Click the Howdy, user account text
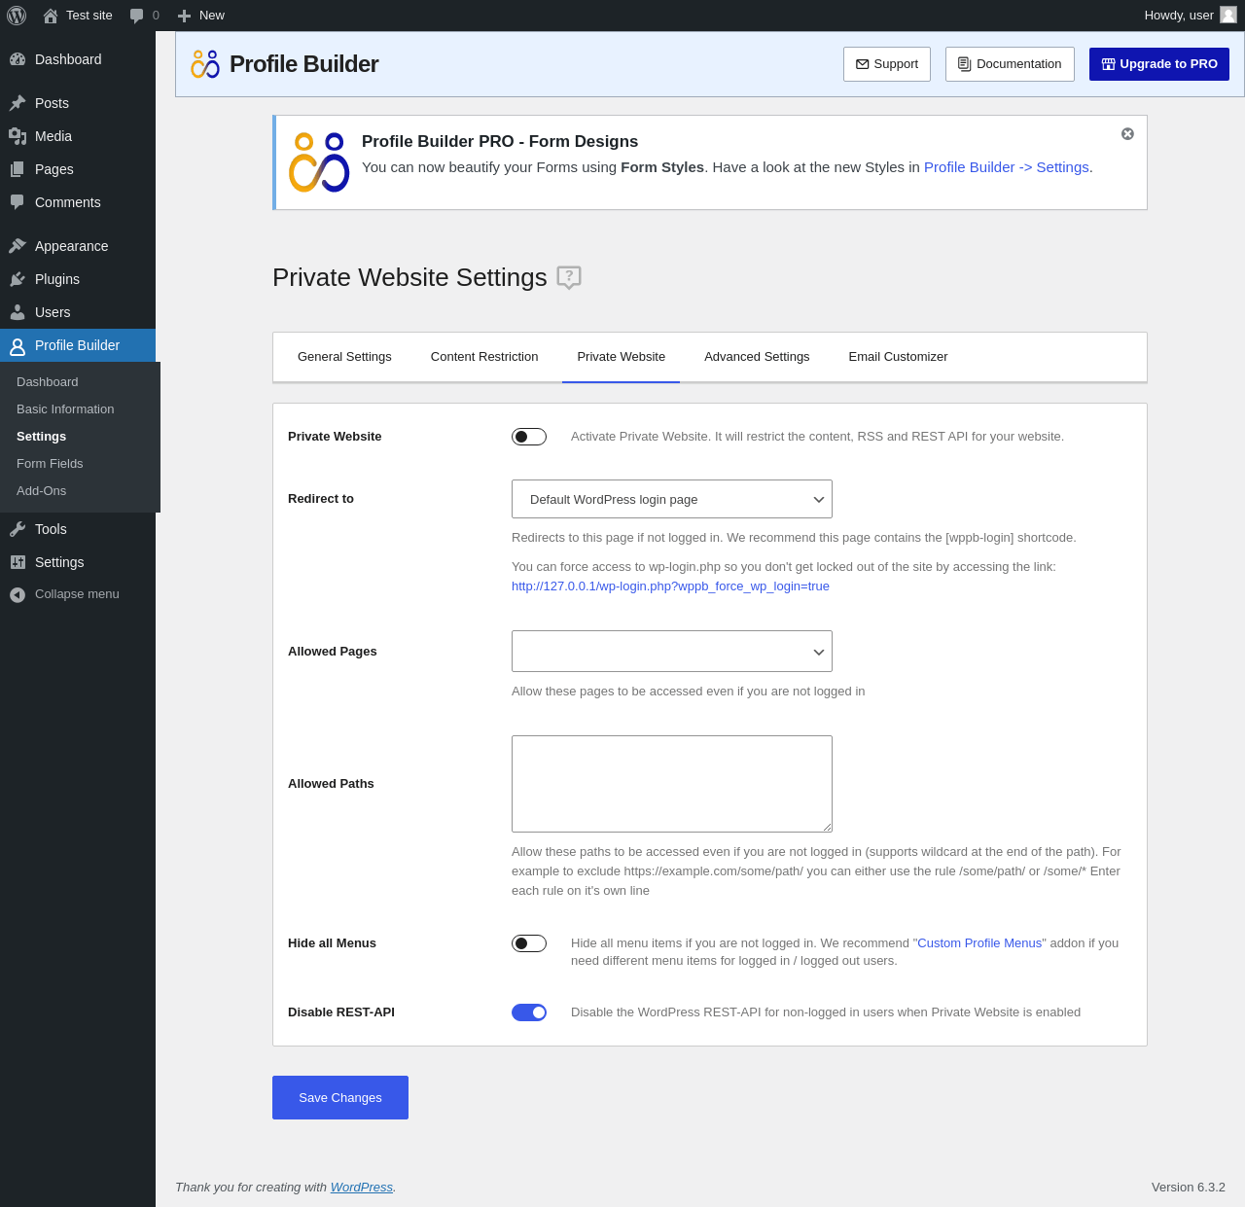This screenshot has width=1245, height=1207. point(1179,16)
